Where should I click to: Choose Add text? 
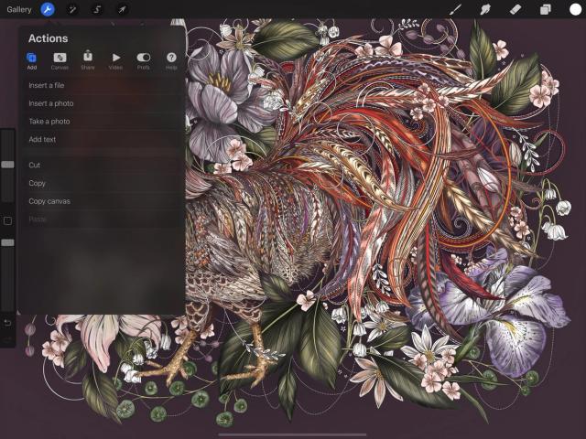[103, 139]
